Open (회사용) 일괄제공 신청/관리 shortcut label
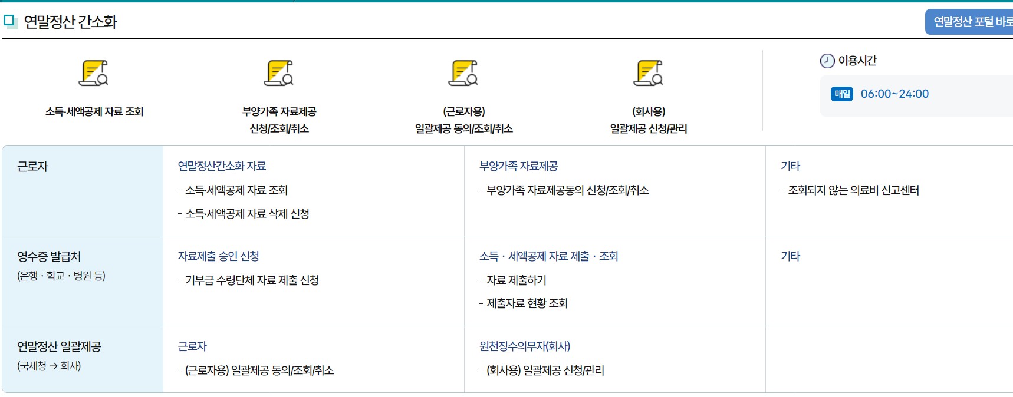The image size is (1013, 397). [x=649, y=120]
